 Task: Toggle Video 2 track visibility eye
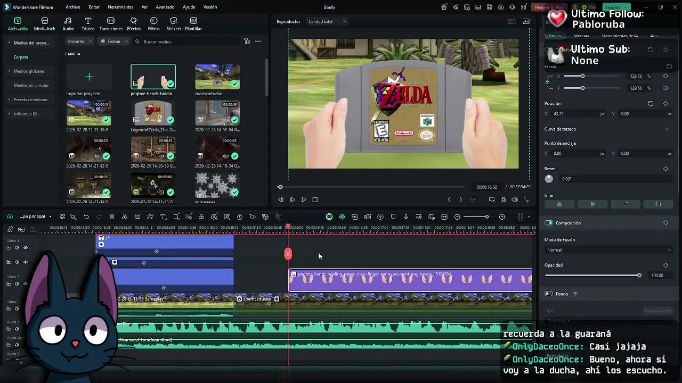(25, 284)
